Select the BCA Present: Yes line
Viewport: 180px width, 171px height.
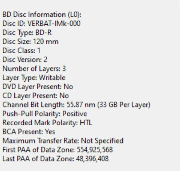[x=29, y=132]
